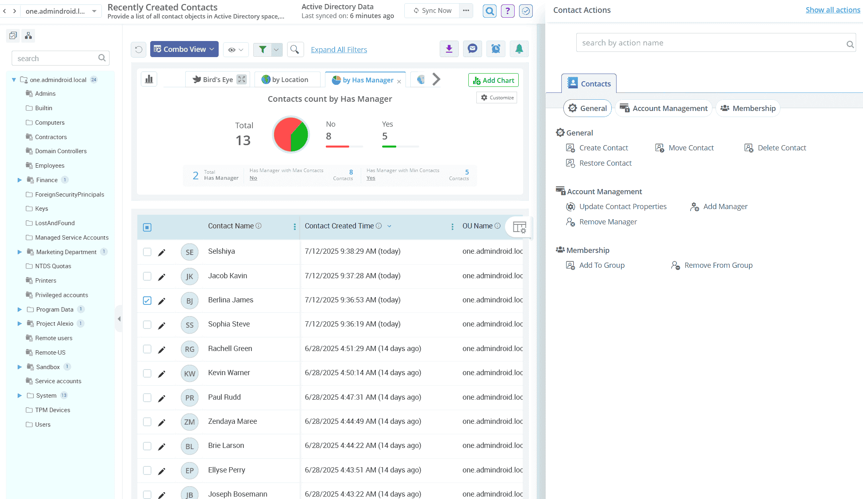Open the schedule alarm clock icon
Screen dimensions: 863x499
tap(496, 49)
